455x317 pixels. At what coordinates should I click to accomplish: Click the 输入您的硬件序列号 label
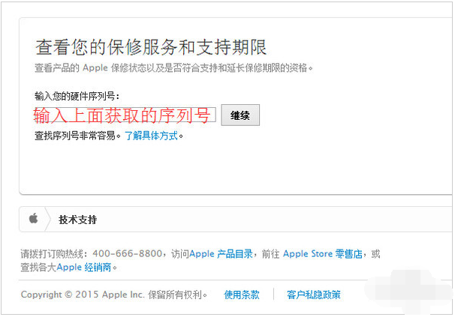[77, 96]
